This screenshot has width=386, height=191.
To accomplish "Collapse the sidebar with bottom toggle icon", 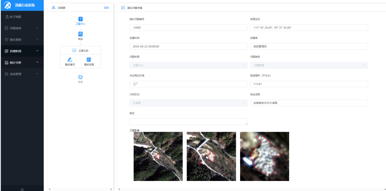I will tap(22, 190).
